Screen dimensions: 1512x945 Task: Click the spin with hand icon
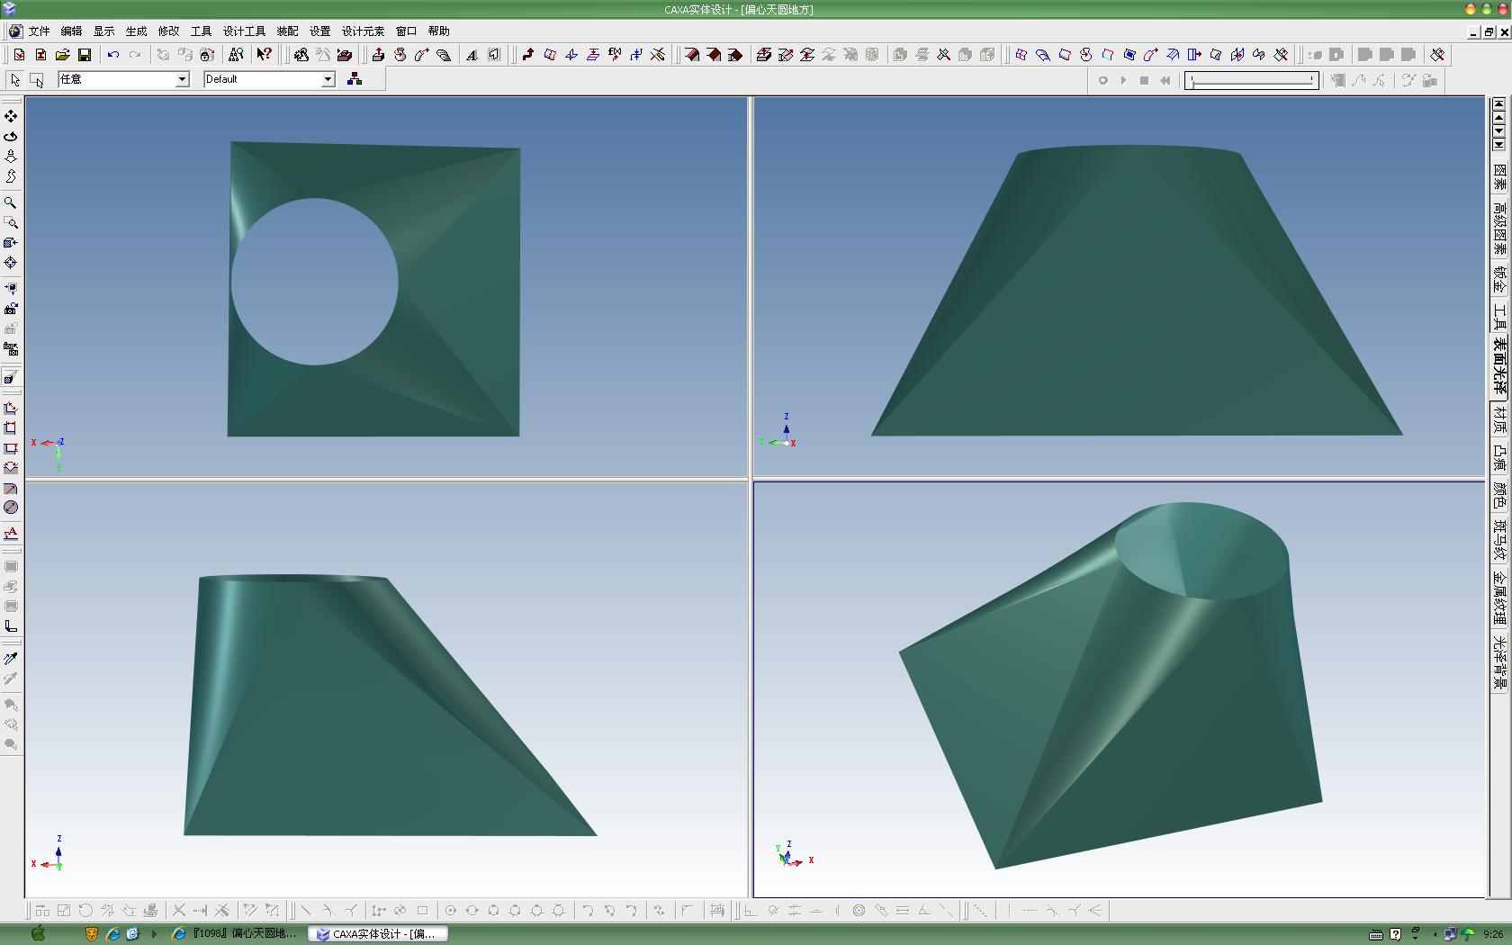click(400, 55)
